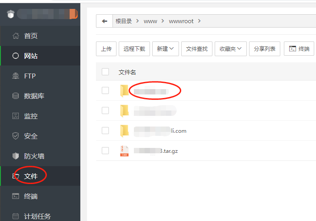Check the box for the tar.gz file
The width and height of the screenshot is (316, 221).
tap(105, 151)
